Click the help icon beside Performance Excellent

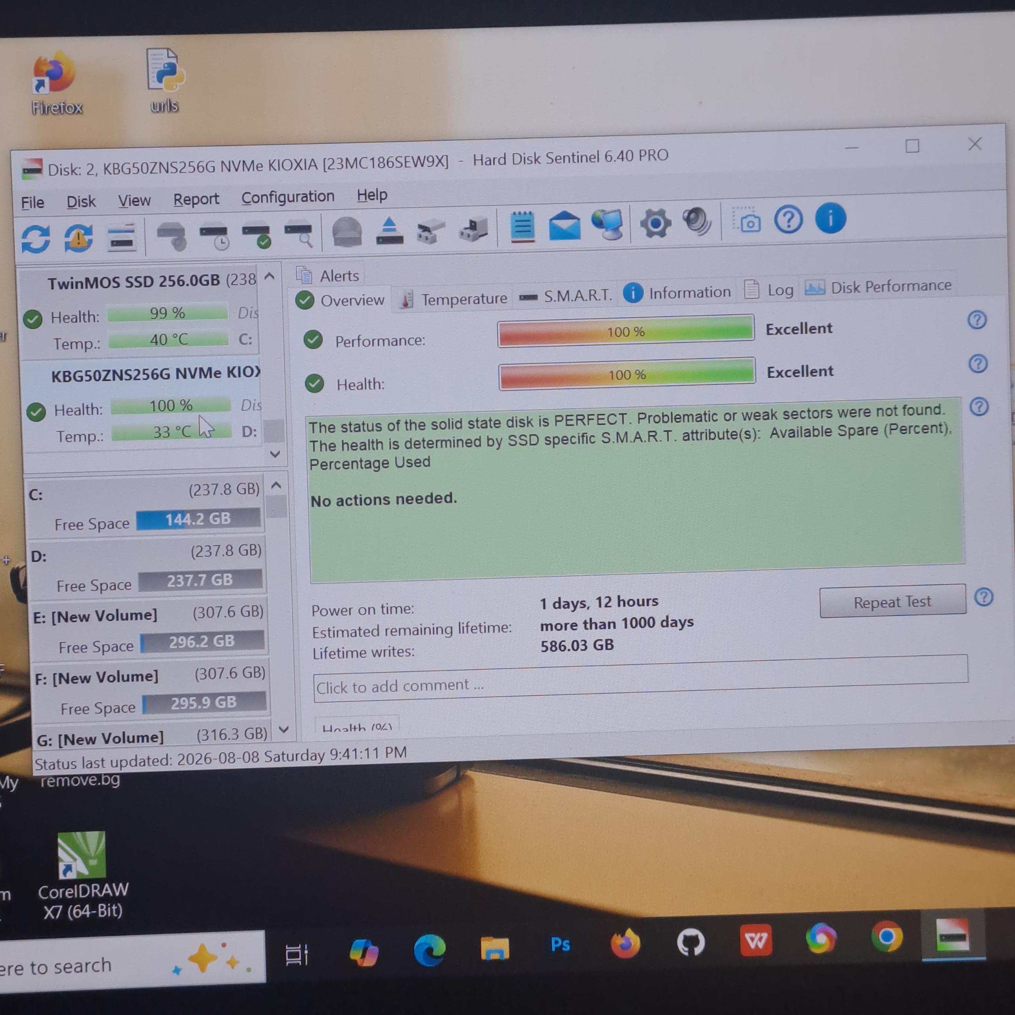pyautogui.click(x=977, y=320)
